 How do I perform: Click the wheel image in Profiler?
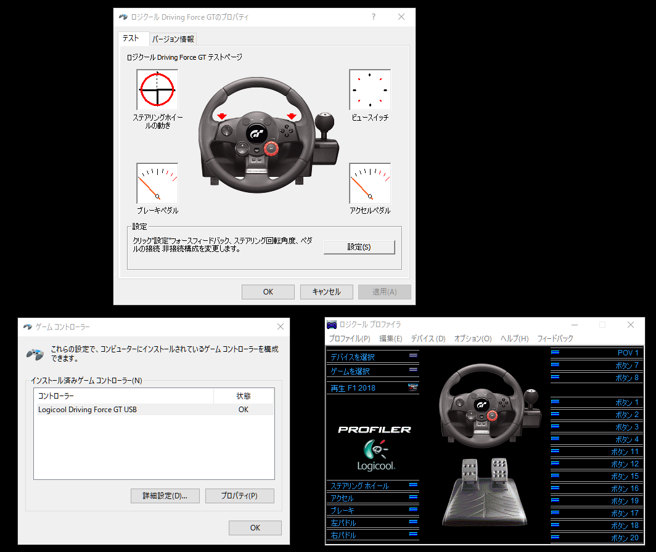point(490,405)
